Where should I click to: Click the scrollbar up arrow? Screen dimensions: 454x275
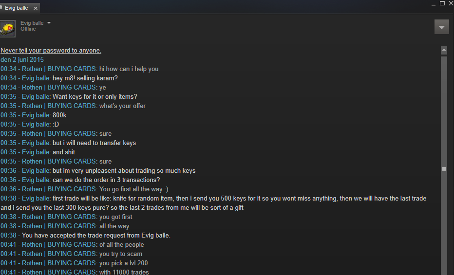pyautogui.click(x=444, y=50)
